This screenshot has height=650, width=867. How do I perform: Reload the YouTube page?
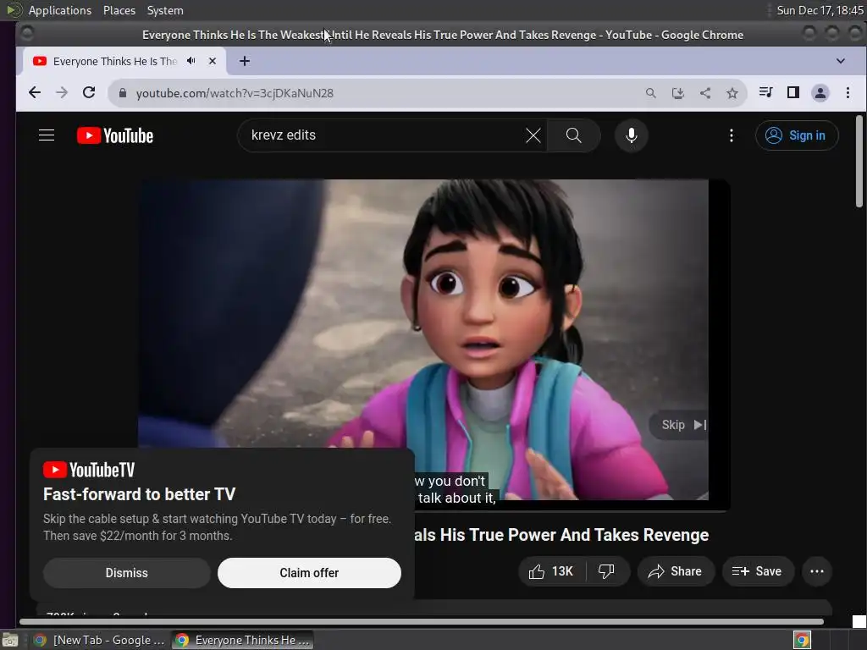click(x=89, y=93)
